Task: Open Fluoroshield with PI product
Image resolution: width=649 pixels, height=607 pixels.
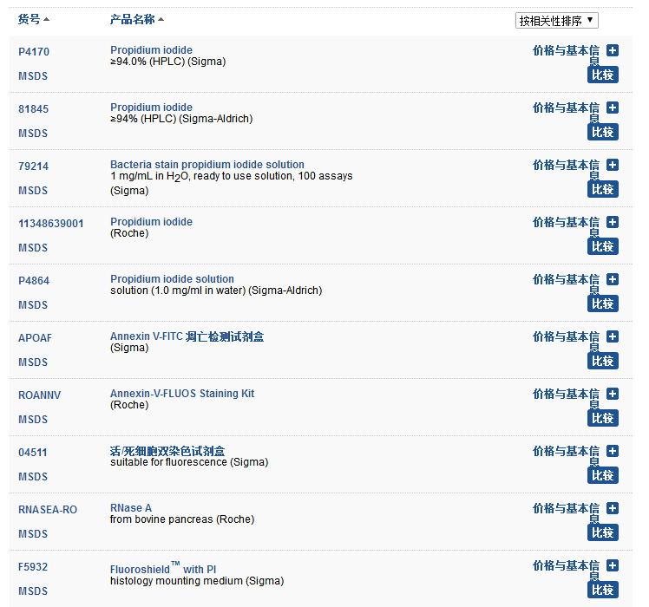Action: 163,568
